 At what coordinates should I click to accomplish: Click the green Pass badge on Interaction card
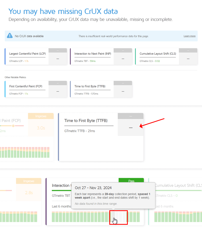pos(131,180)
